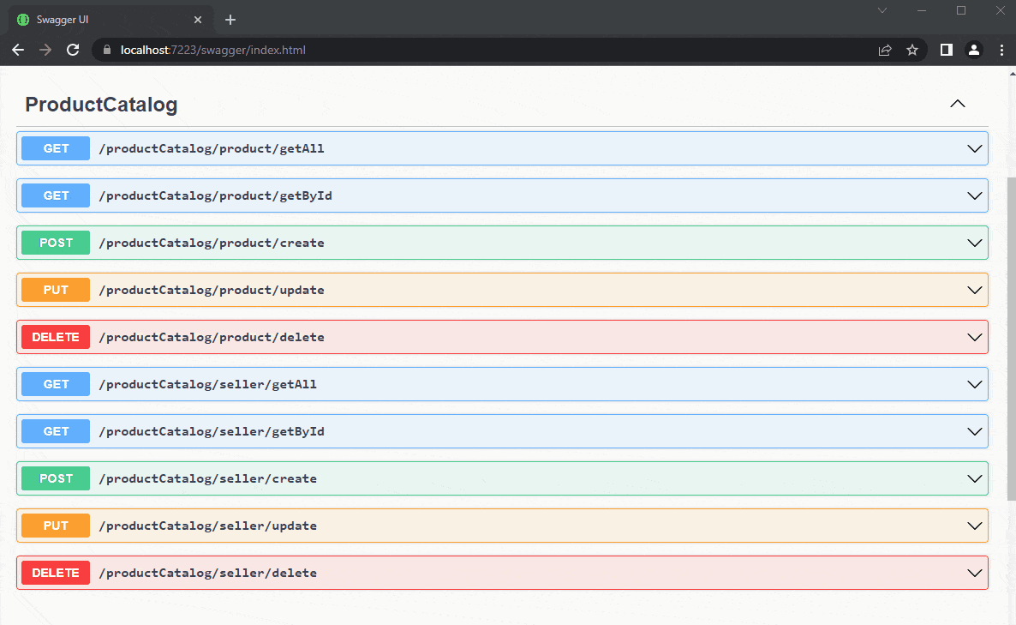
Task: Open /productCatalog/product/create path
Action: point(212,243)
